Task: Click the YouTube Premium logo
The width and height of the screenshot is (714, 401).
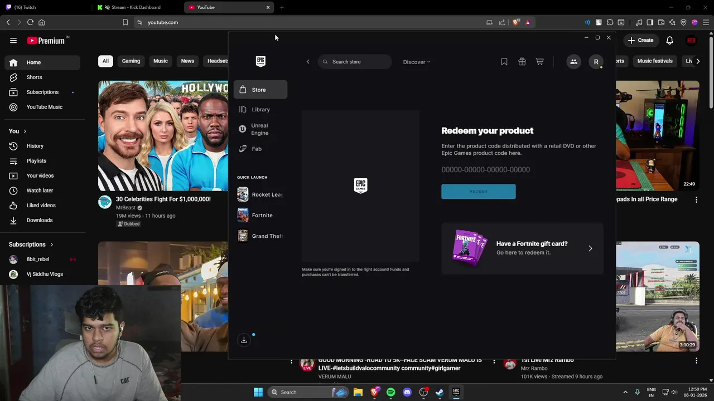Action: click(x=46, y=41)
